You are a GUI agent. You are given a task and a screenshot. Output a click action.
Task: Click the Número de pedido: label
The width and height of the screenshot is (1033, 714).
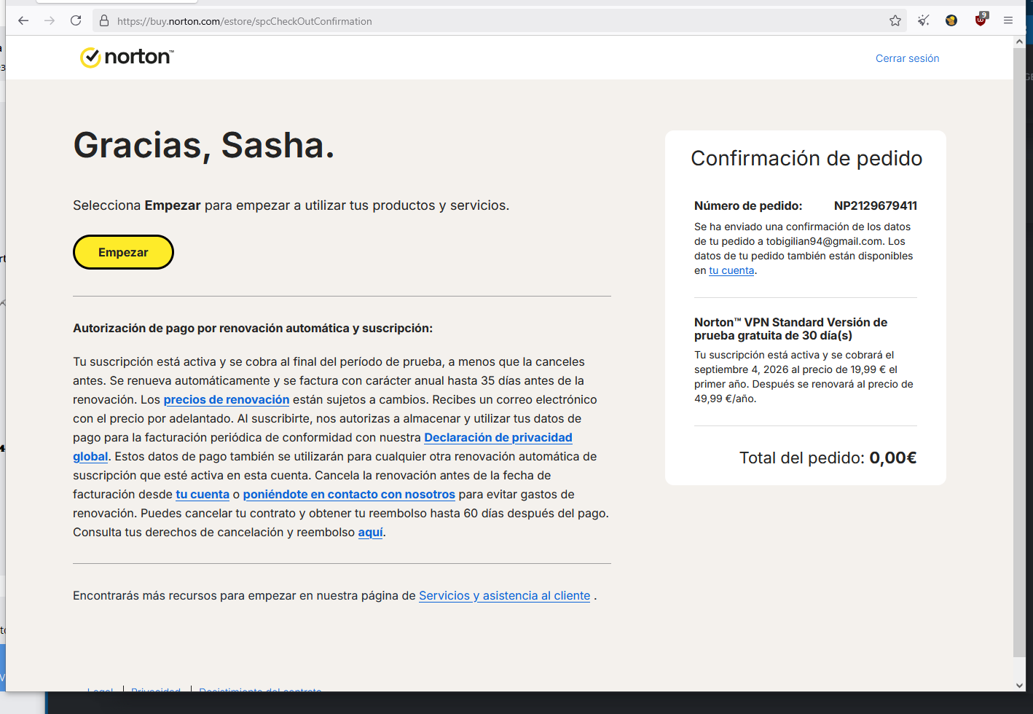point(748,205)
